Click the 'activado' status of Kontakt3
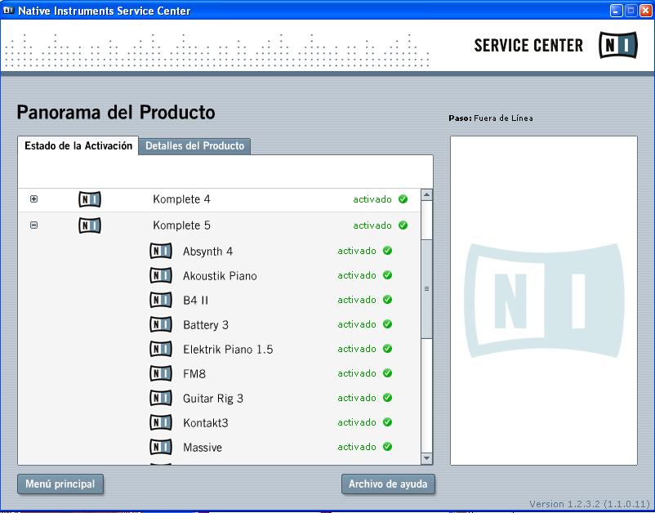Viewport: 655px width, 513px height. [x=357, y=422]
